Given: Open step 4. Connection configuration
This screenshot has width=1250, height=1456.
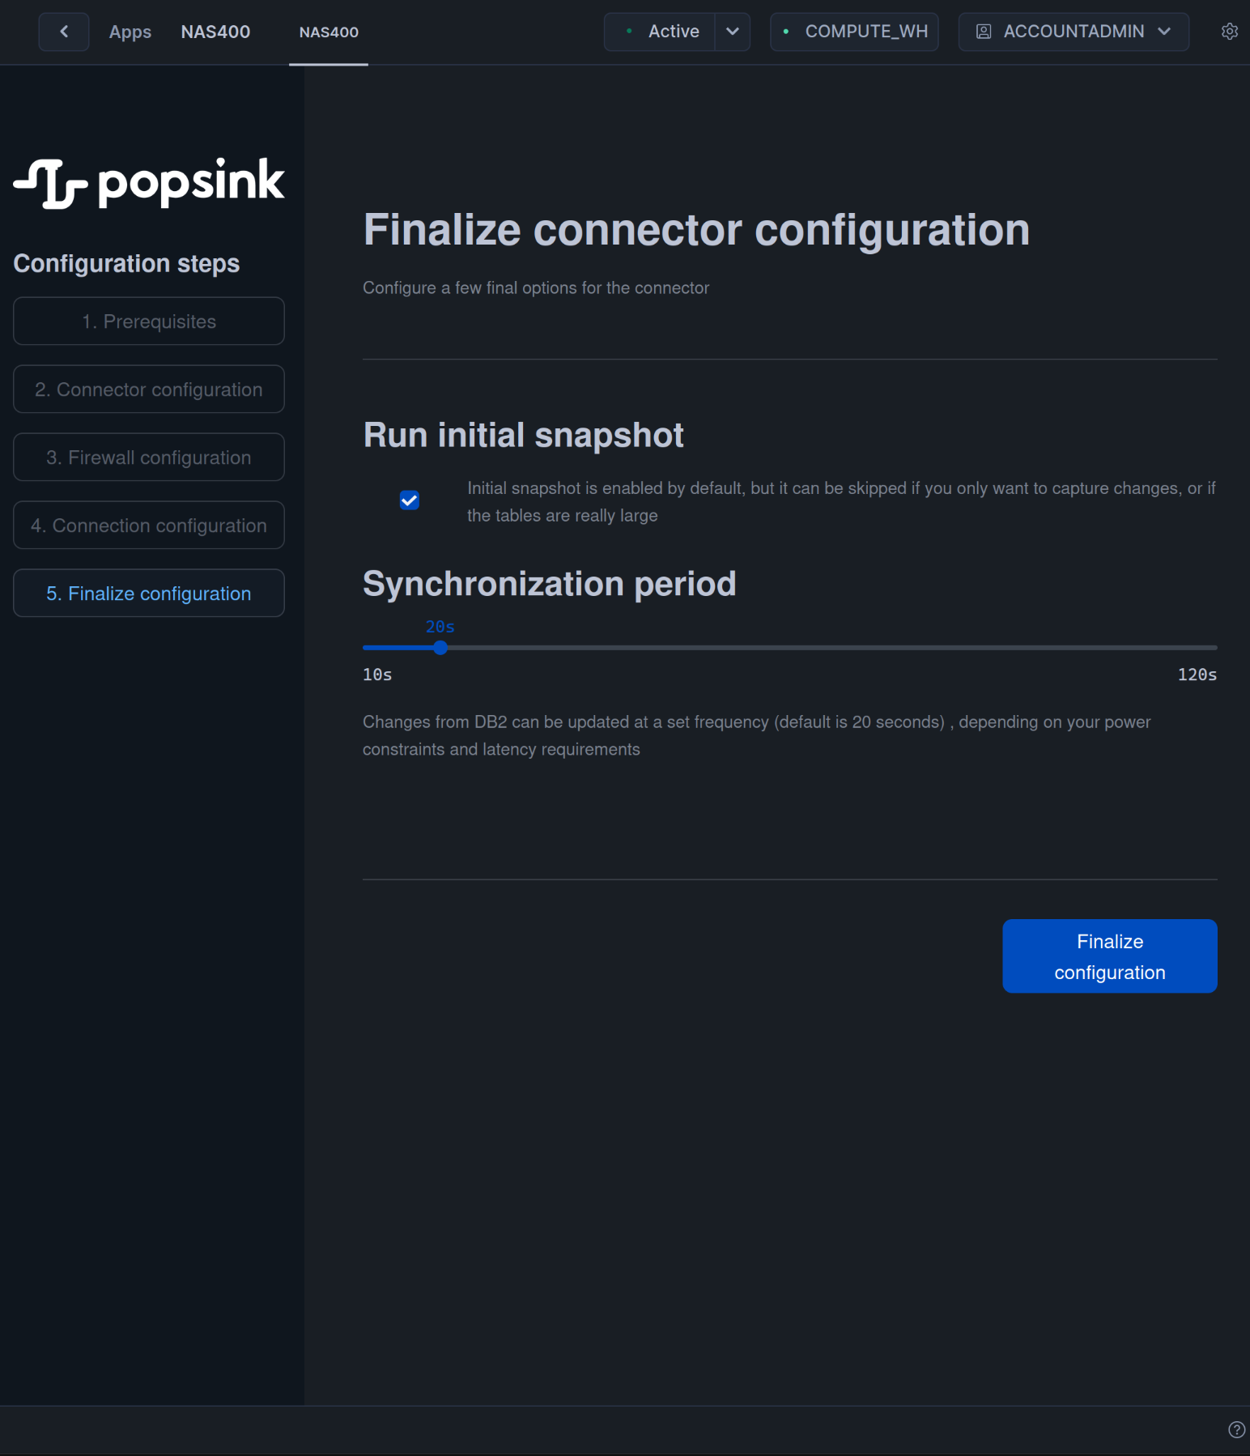Looking at the screenshot, I should [149, 526].
